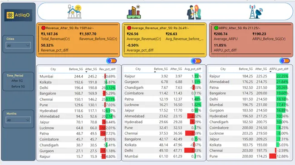Click the Raipur 22.25% ARPU_pct_diff bar

click(282, 76)
